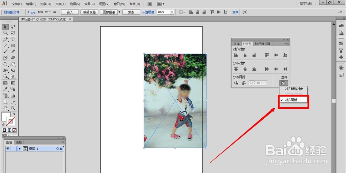Switch to the 路径查找器 tab
Viewport: 346px width, 173px height.
[262, 44]
